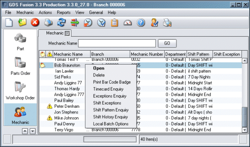Viewport: 250px width, 147px height.
Task: Sort by Mechanic Name column header
Action: coord(71,54)
